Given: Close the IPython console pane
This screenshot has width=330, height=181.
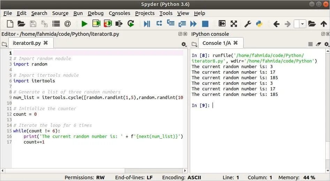Looking at the screenshot, I should pyautogui.click(x=328, y=34).
